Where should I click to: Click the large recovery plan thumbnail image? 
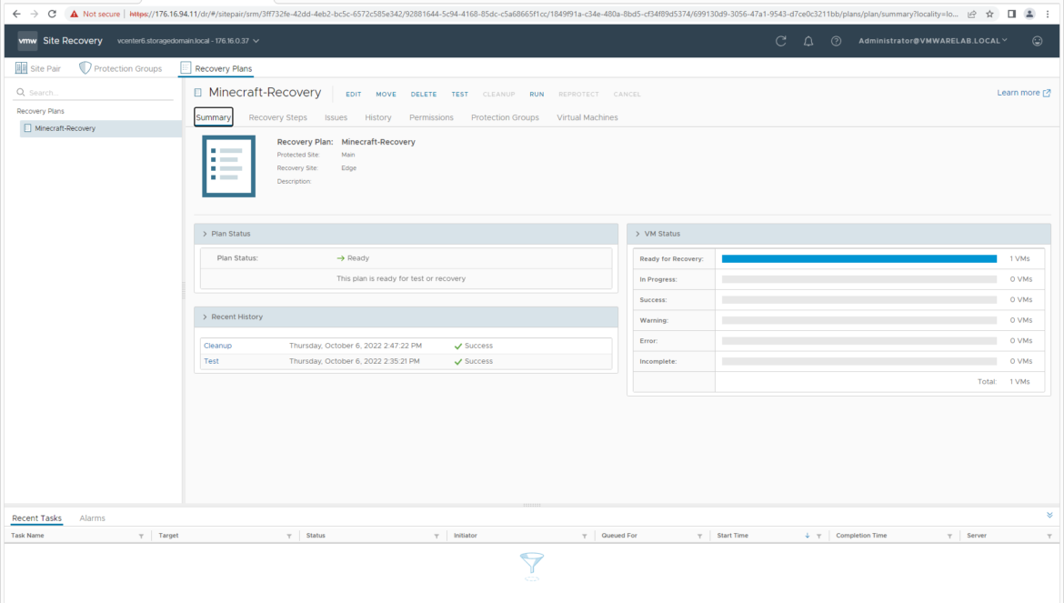click(x=228, y=166)
